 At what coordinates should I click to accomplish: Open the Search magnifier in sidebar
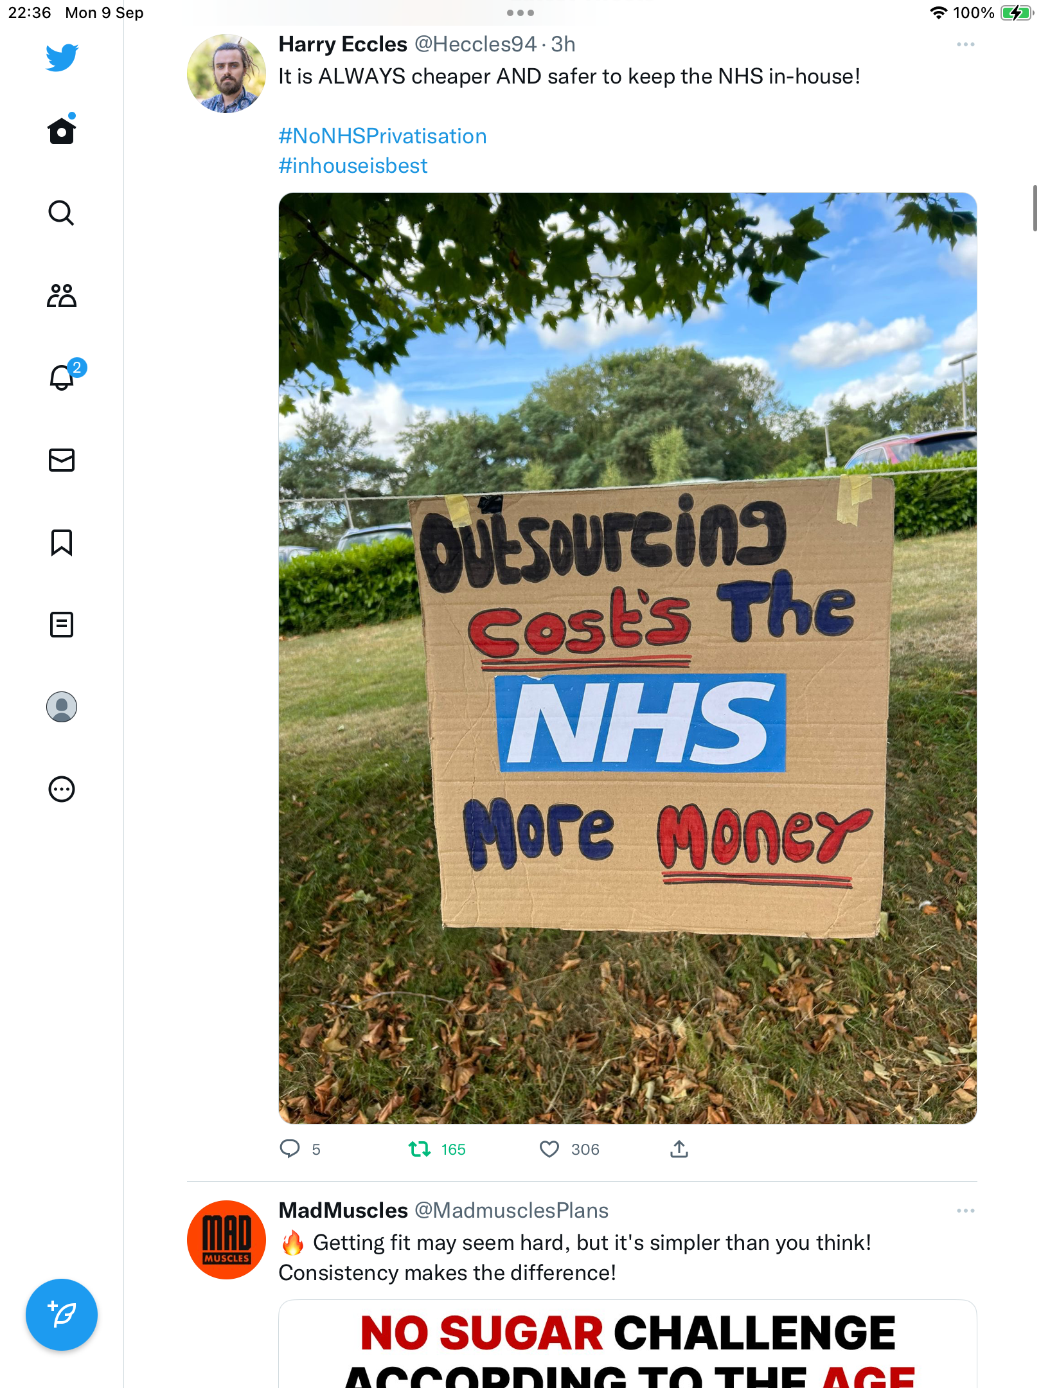click(x=62, y=213)
